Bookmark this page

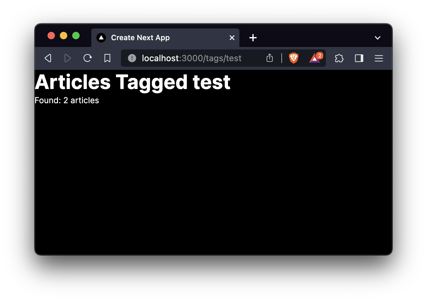(x=107, y=58)
